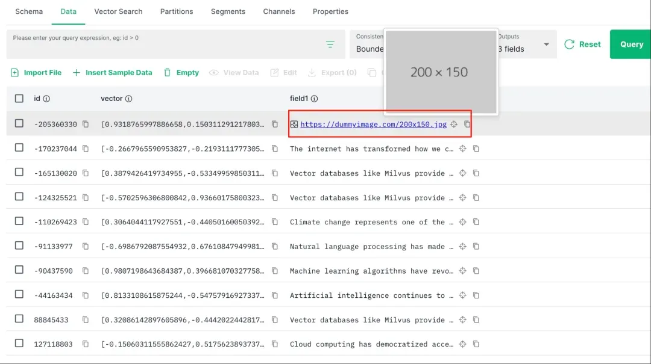This screenshot has width=651, height=364.
Task: Select the checkbox for id 127118803
Action: [x=19, y=344]
